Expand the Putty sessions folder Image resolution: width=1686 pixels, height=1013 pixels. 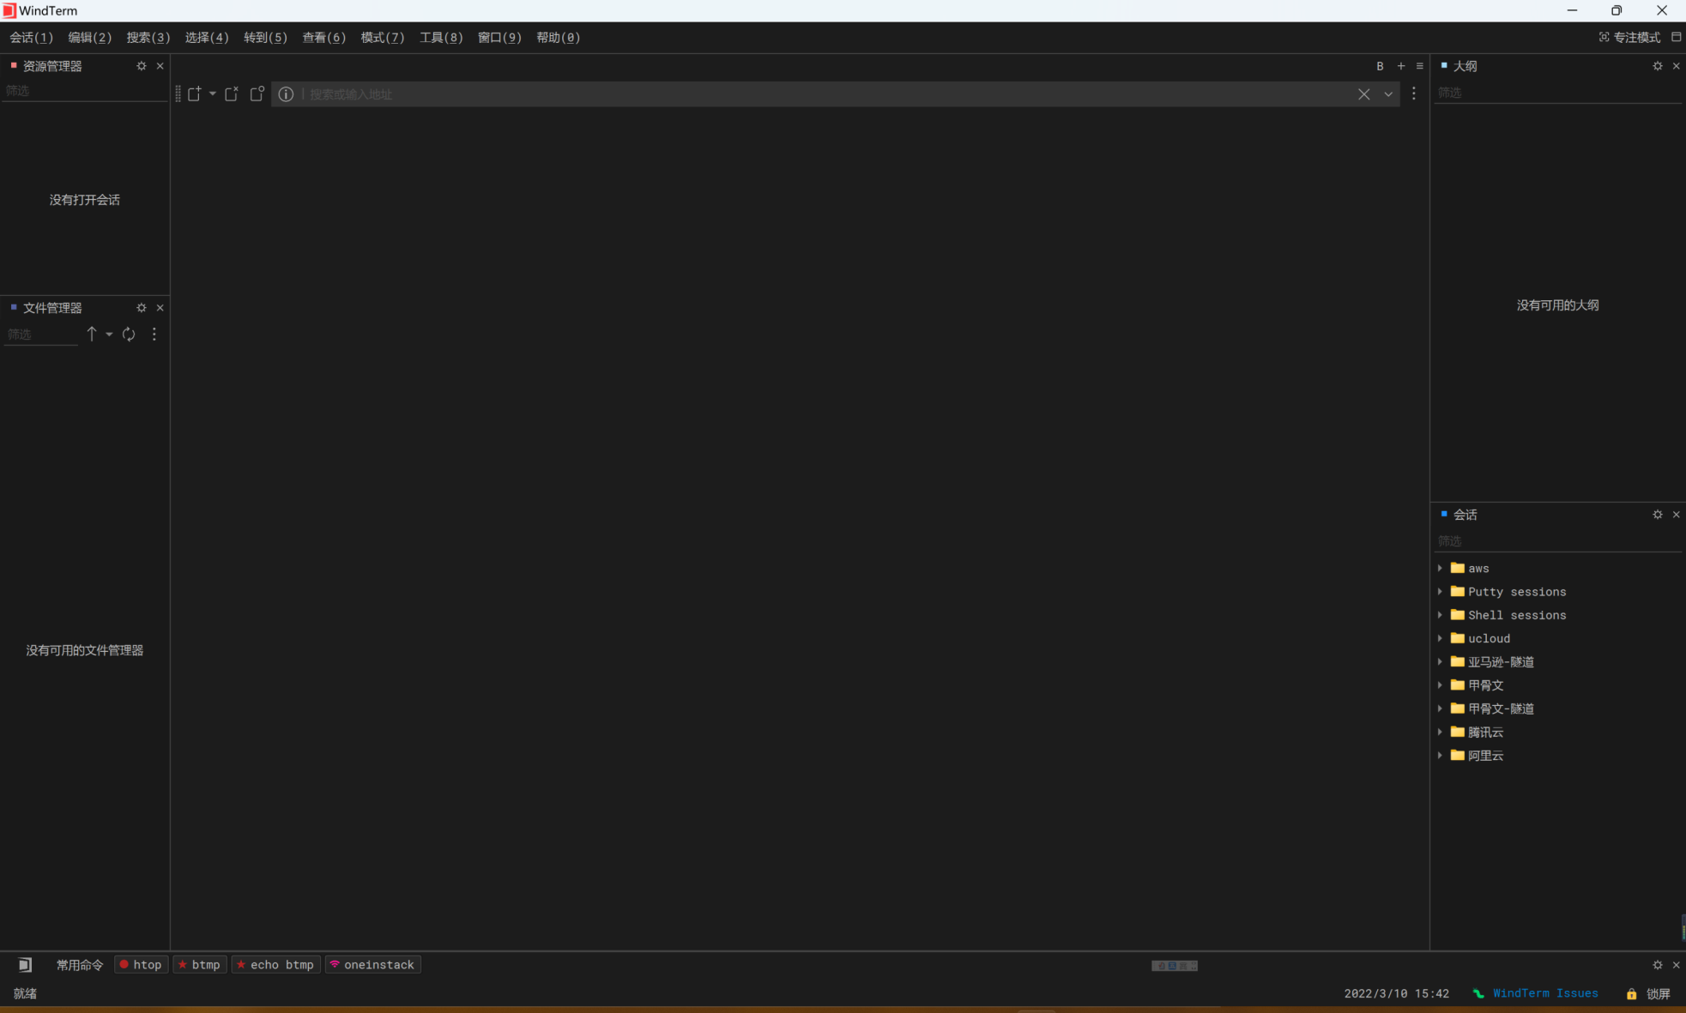(1440, 592)
